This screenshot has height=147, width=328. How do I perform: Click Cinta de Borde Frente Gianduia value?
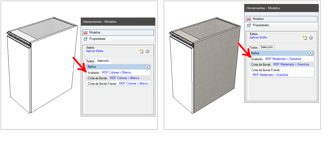click(270, 75)
